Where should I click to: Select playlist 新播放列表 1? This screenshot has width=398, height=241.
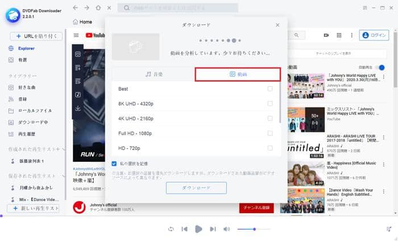31,161
